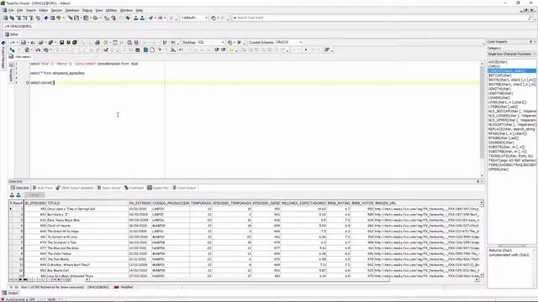Switch to the DBMS Output tab
This screenshot has width=538, height=302.
[75, 188]
